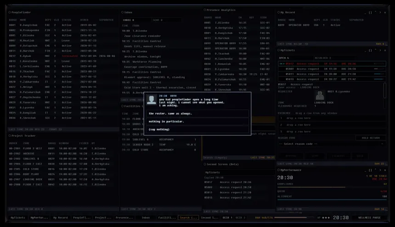The image size is (395, 227).
Task: Select the OPEN 4 tab in MyTickets
Action: click(296, 58)
